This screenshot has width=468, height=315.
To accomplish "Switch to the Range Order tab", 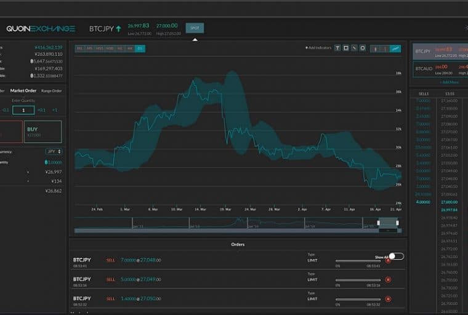I will (x=51, y=90).
